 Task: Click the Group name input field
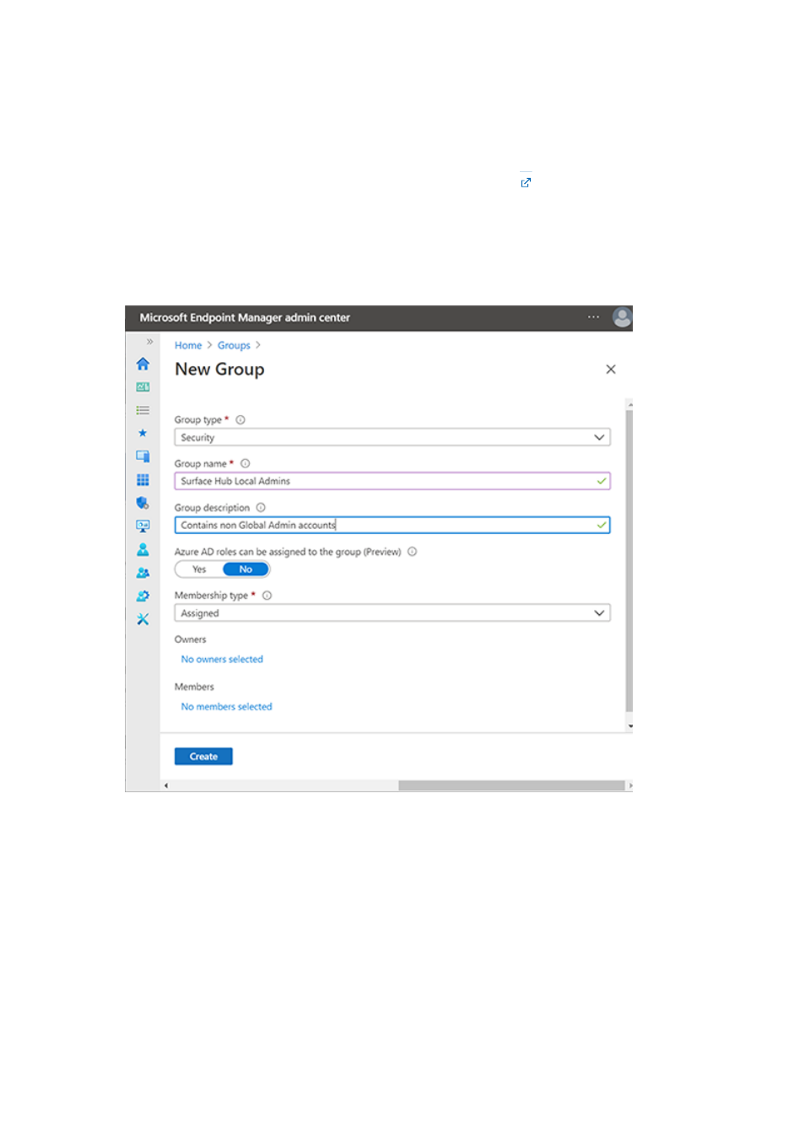[392, 481]
